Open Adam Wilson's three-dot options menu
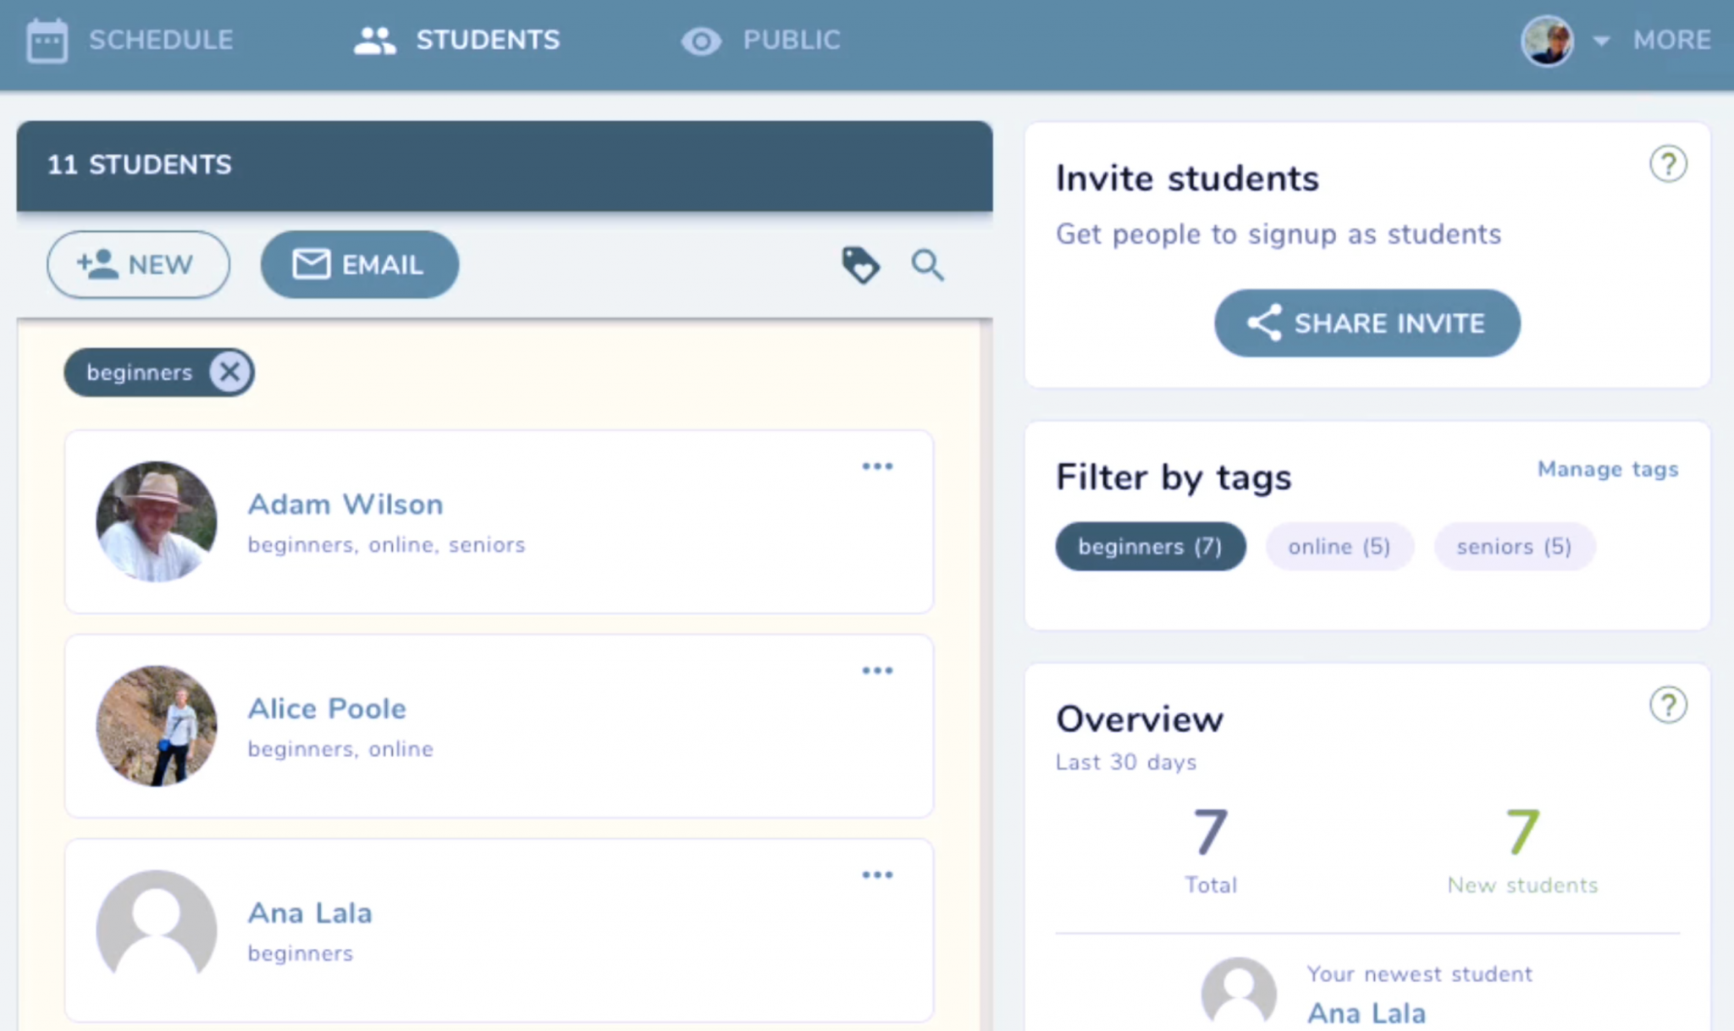1734x1031 pixels. [877, 466]
